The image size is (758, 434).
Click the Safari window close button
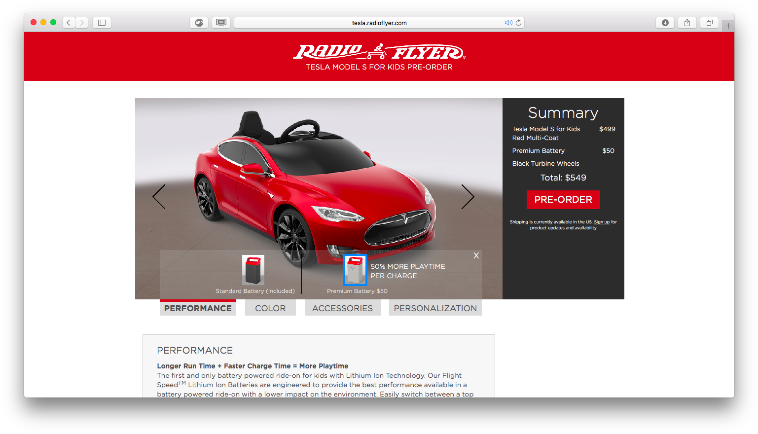(34, 22)
